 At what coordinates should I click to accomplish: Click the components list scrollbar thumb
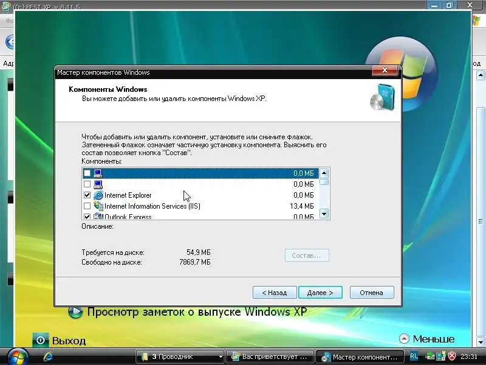[x=324, y=182]
